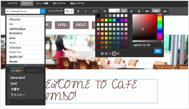The image size is (189, 109).
Task: Toggle italic text formatting
Action: coord(86,11)
